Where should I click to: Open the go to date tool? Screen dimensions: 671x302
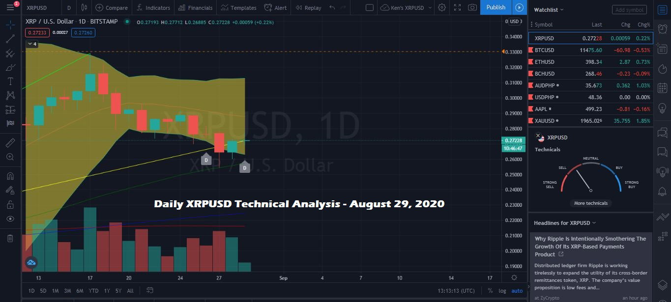click(150, 290)
